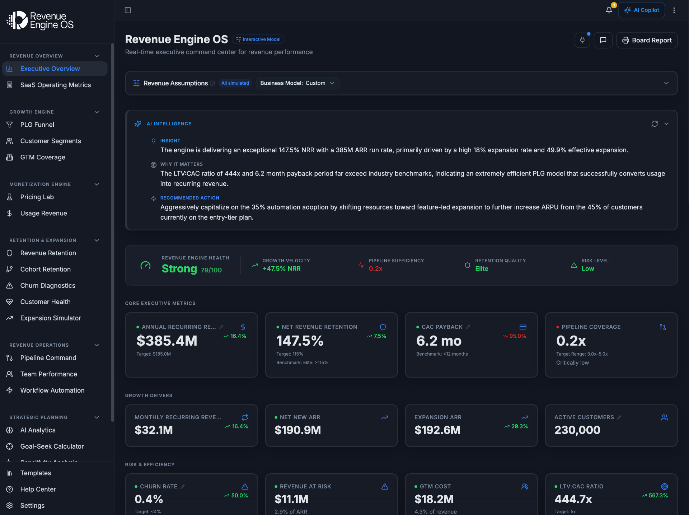Open AI Analytics

(55, 430)
